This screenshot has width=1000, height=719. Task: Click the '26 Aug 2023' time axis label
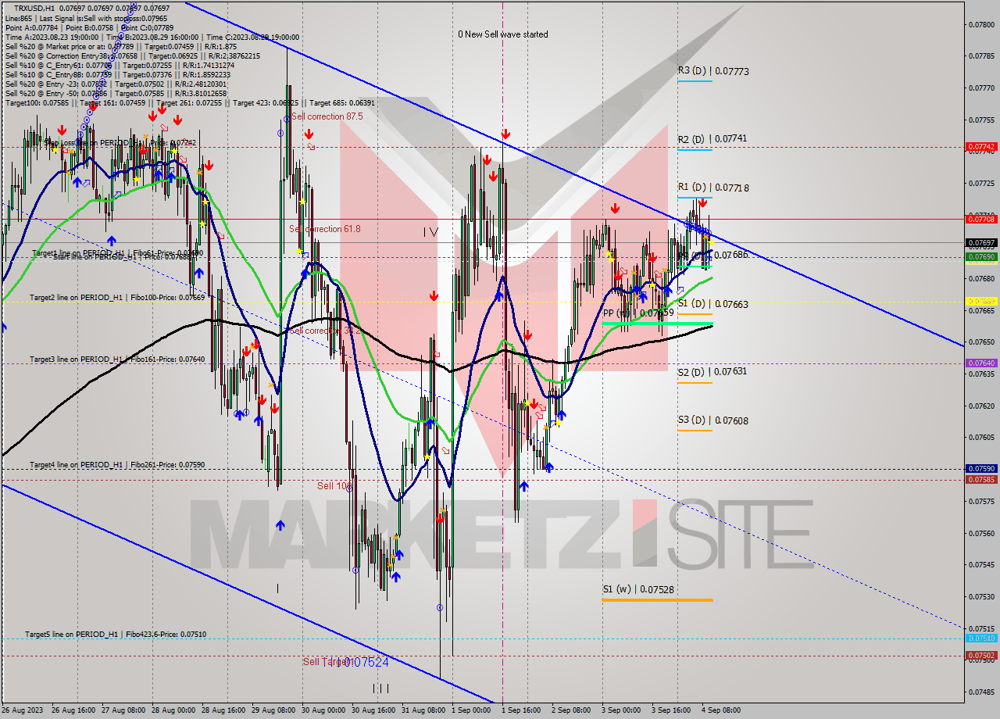(x=21, y=710)
